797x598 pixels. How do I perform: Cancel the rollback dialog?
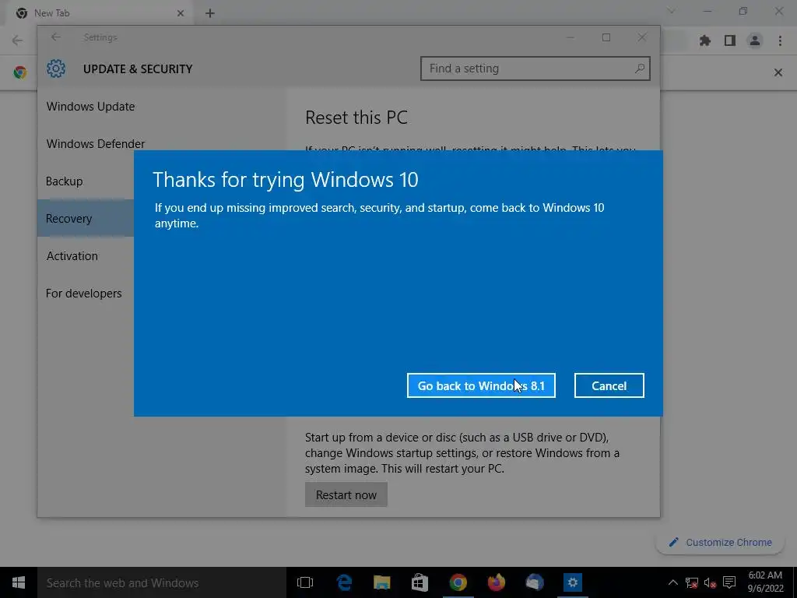(609, 385)
